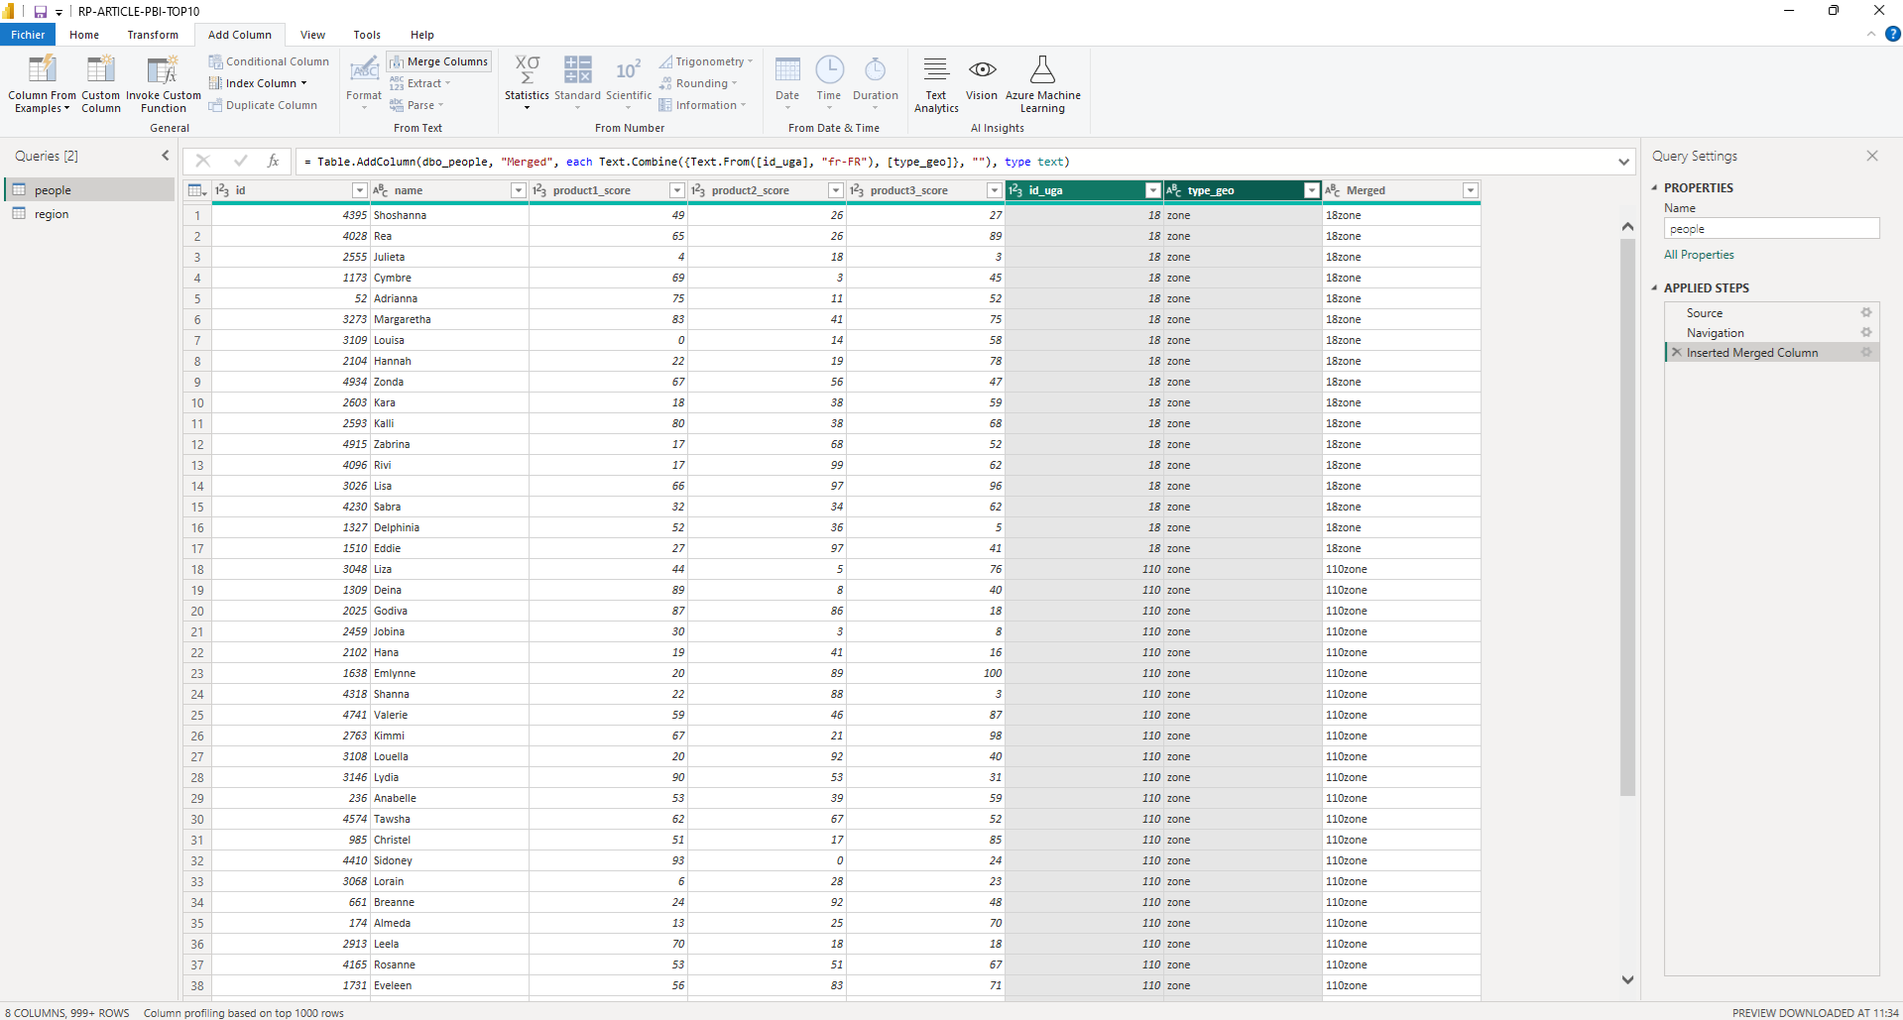Expand the formula bar
Screen dimensions: 1903x1020
(x=1623, y=162)
